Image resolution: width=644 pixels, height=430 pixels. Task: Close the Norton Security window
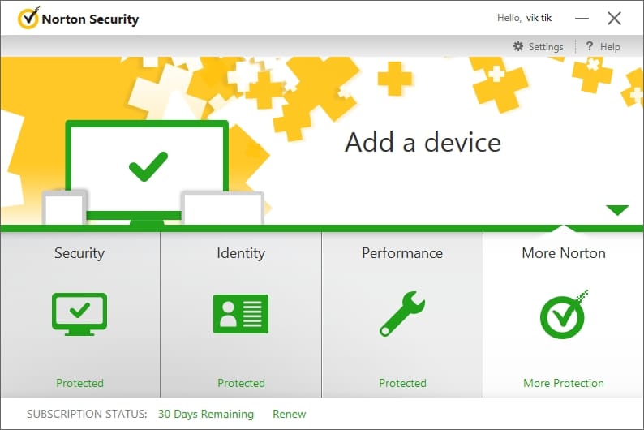[x=614, y=18]
